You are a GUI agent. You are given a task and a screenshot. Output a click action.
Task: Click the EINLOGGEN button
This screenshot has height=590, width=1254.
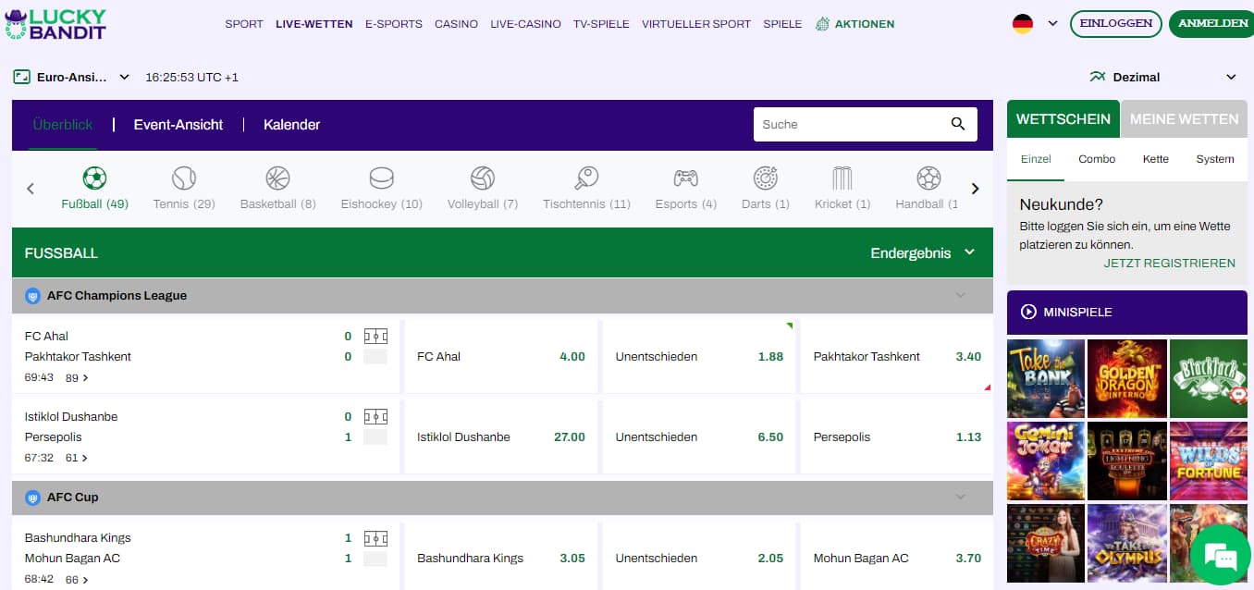click(1116, 24)
